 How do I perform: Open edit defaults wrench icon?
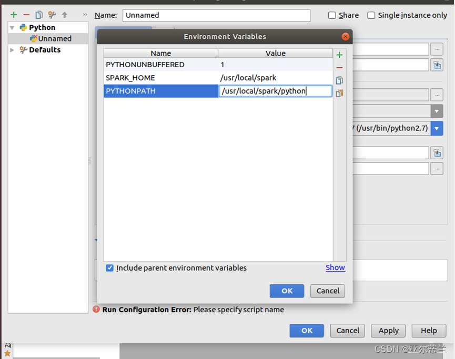(52, 15)
